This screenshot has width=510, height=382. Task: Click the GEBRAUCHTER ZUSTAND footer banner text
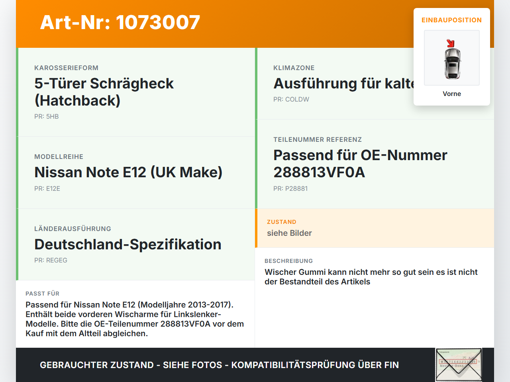coord(219,365)
